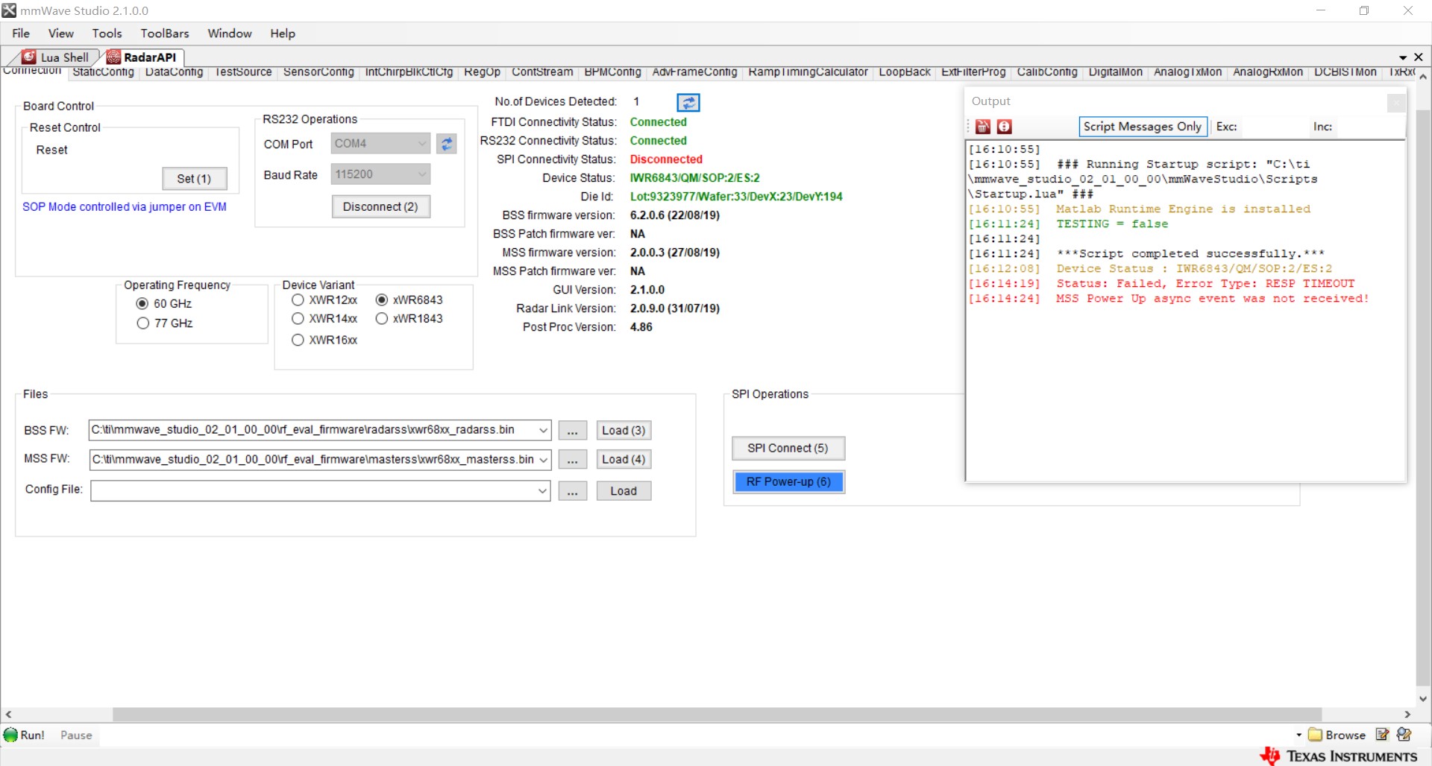Click the Disconnect (2) button

point(380,206)
